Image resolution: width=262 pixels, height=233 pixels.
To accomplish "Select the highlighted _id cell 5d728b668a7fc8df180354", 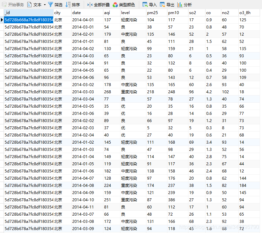I will pyautogui.click(x=29, y=20).
